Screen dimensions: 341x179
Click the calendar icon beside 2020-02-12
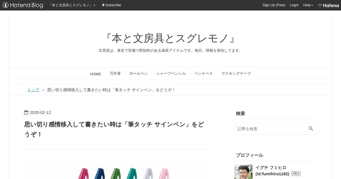pyautogui.click(x=26, y=112)
